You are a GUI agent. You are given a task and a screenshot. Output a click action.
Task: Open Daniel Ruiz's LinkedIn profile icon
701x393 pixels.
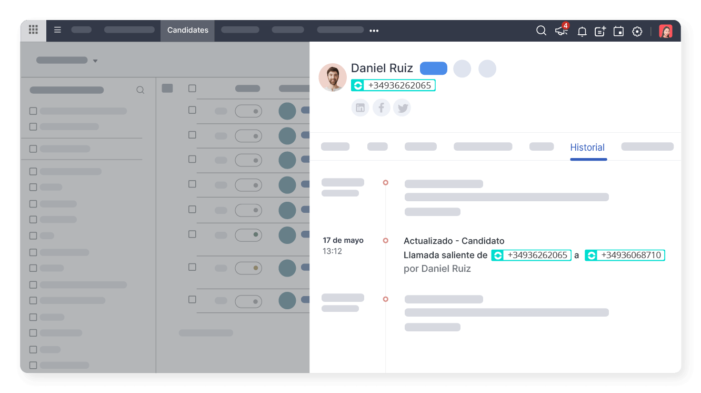tap(360, 108)
